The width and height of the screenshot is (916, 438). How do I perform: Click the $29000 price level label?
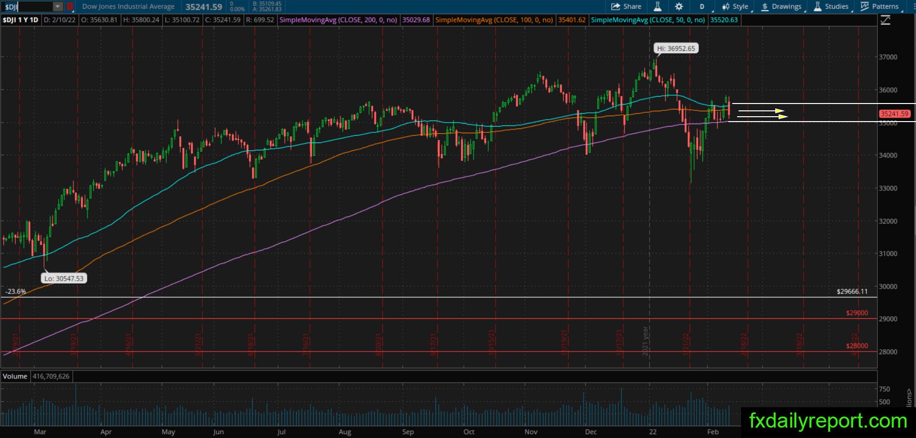[857, 313]
